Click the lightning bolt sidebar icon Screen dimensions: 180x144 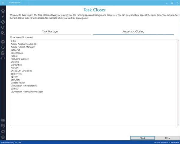click(x=3, y=16)
